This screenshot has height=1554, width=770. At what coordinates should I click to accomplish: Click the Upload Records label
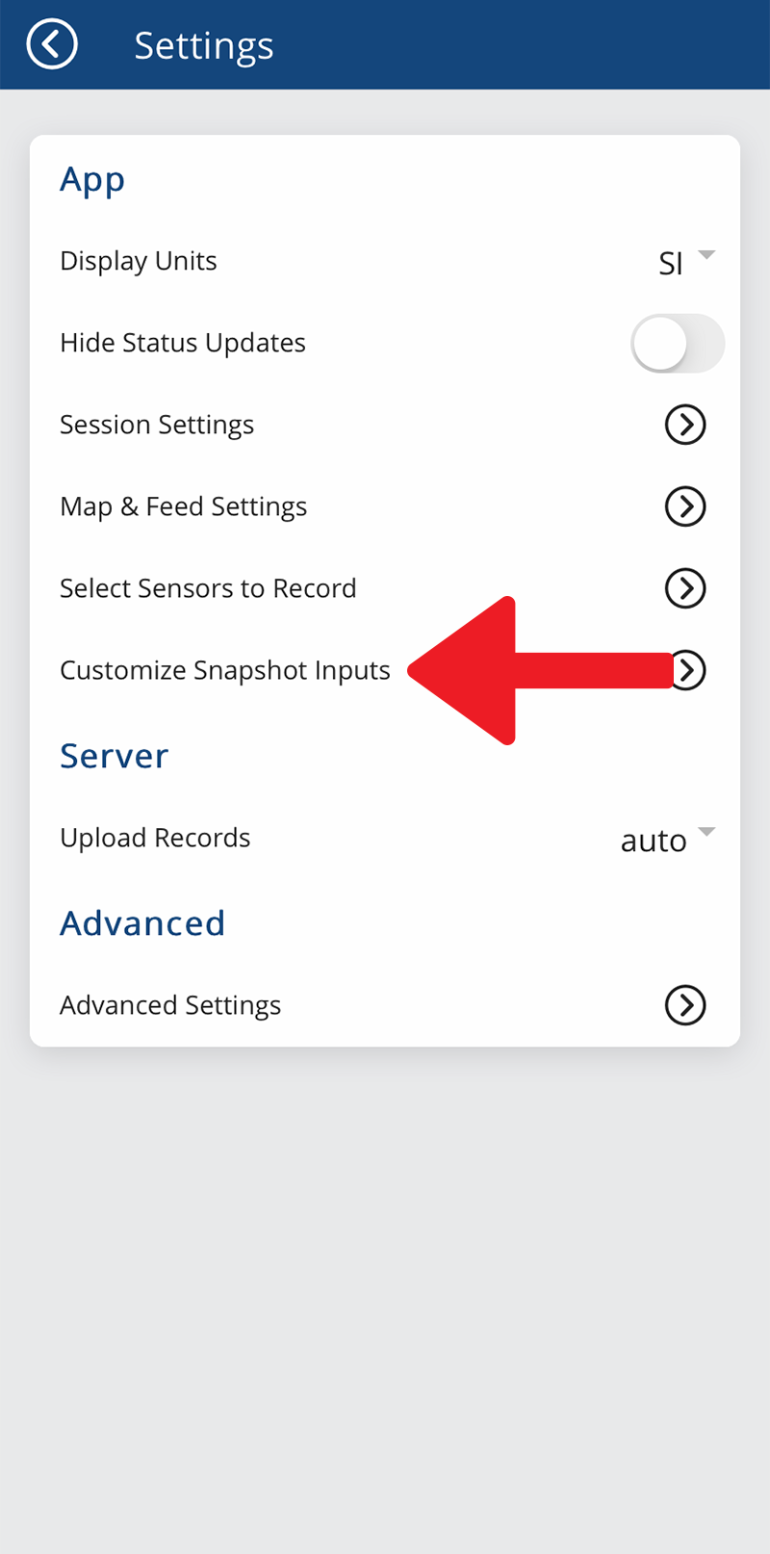(155, 839)
